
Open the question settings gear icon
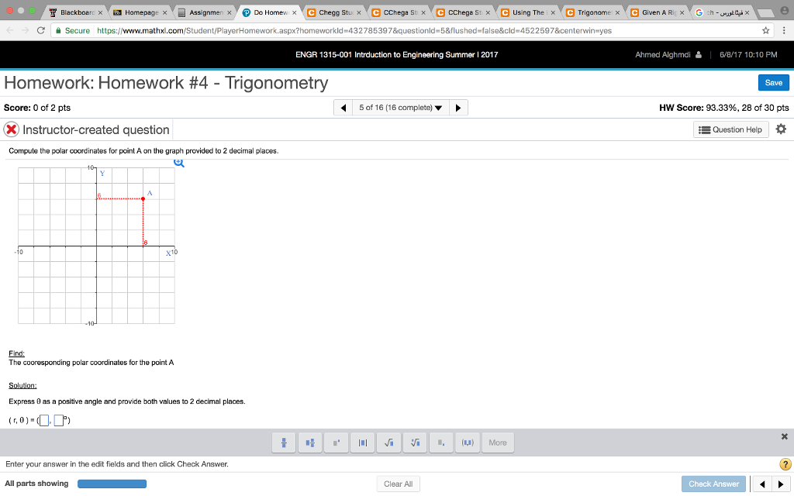(x=782, y=129)
